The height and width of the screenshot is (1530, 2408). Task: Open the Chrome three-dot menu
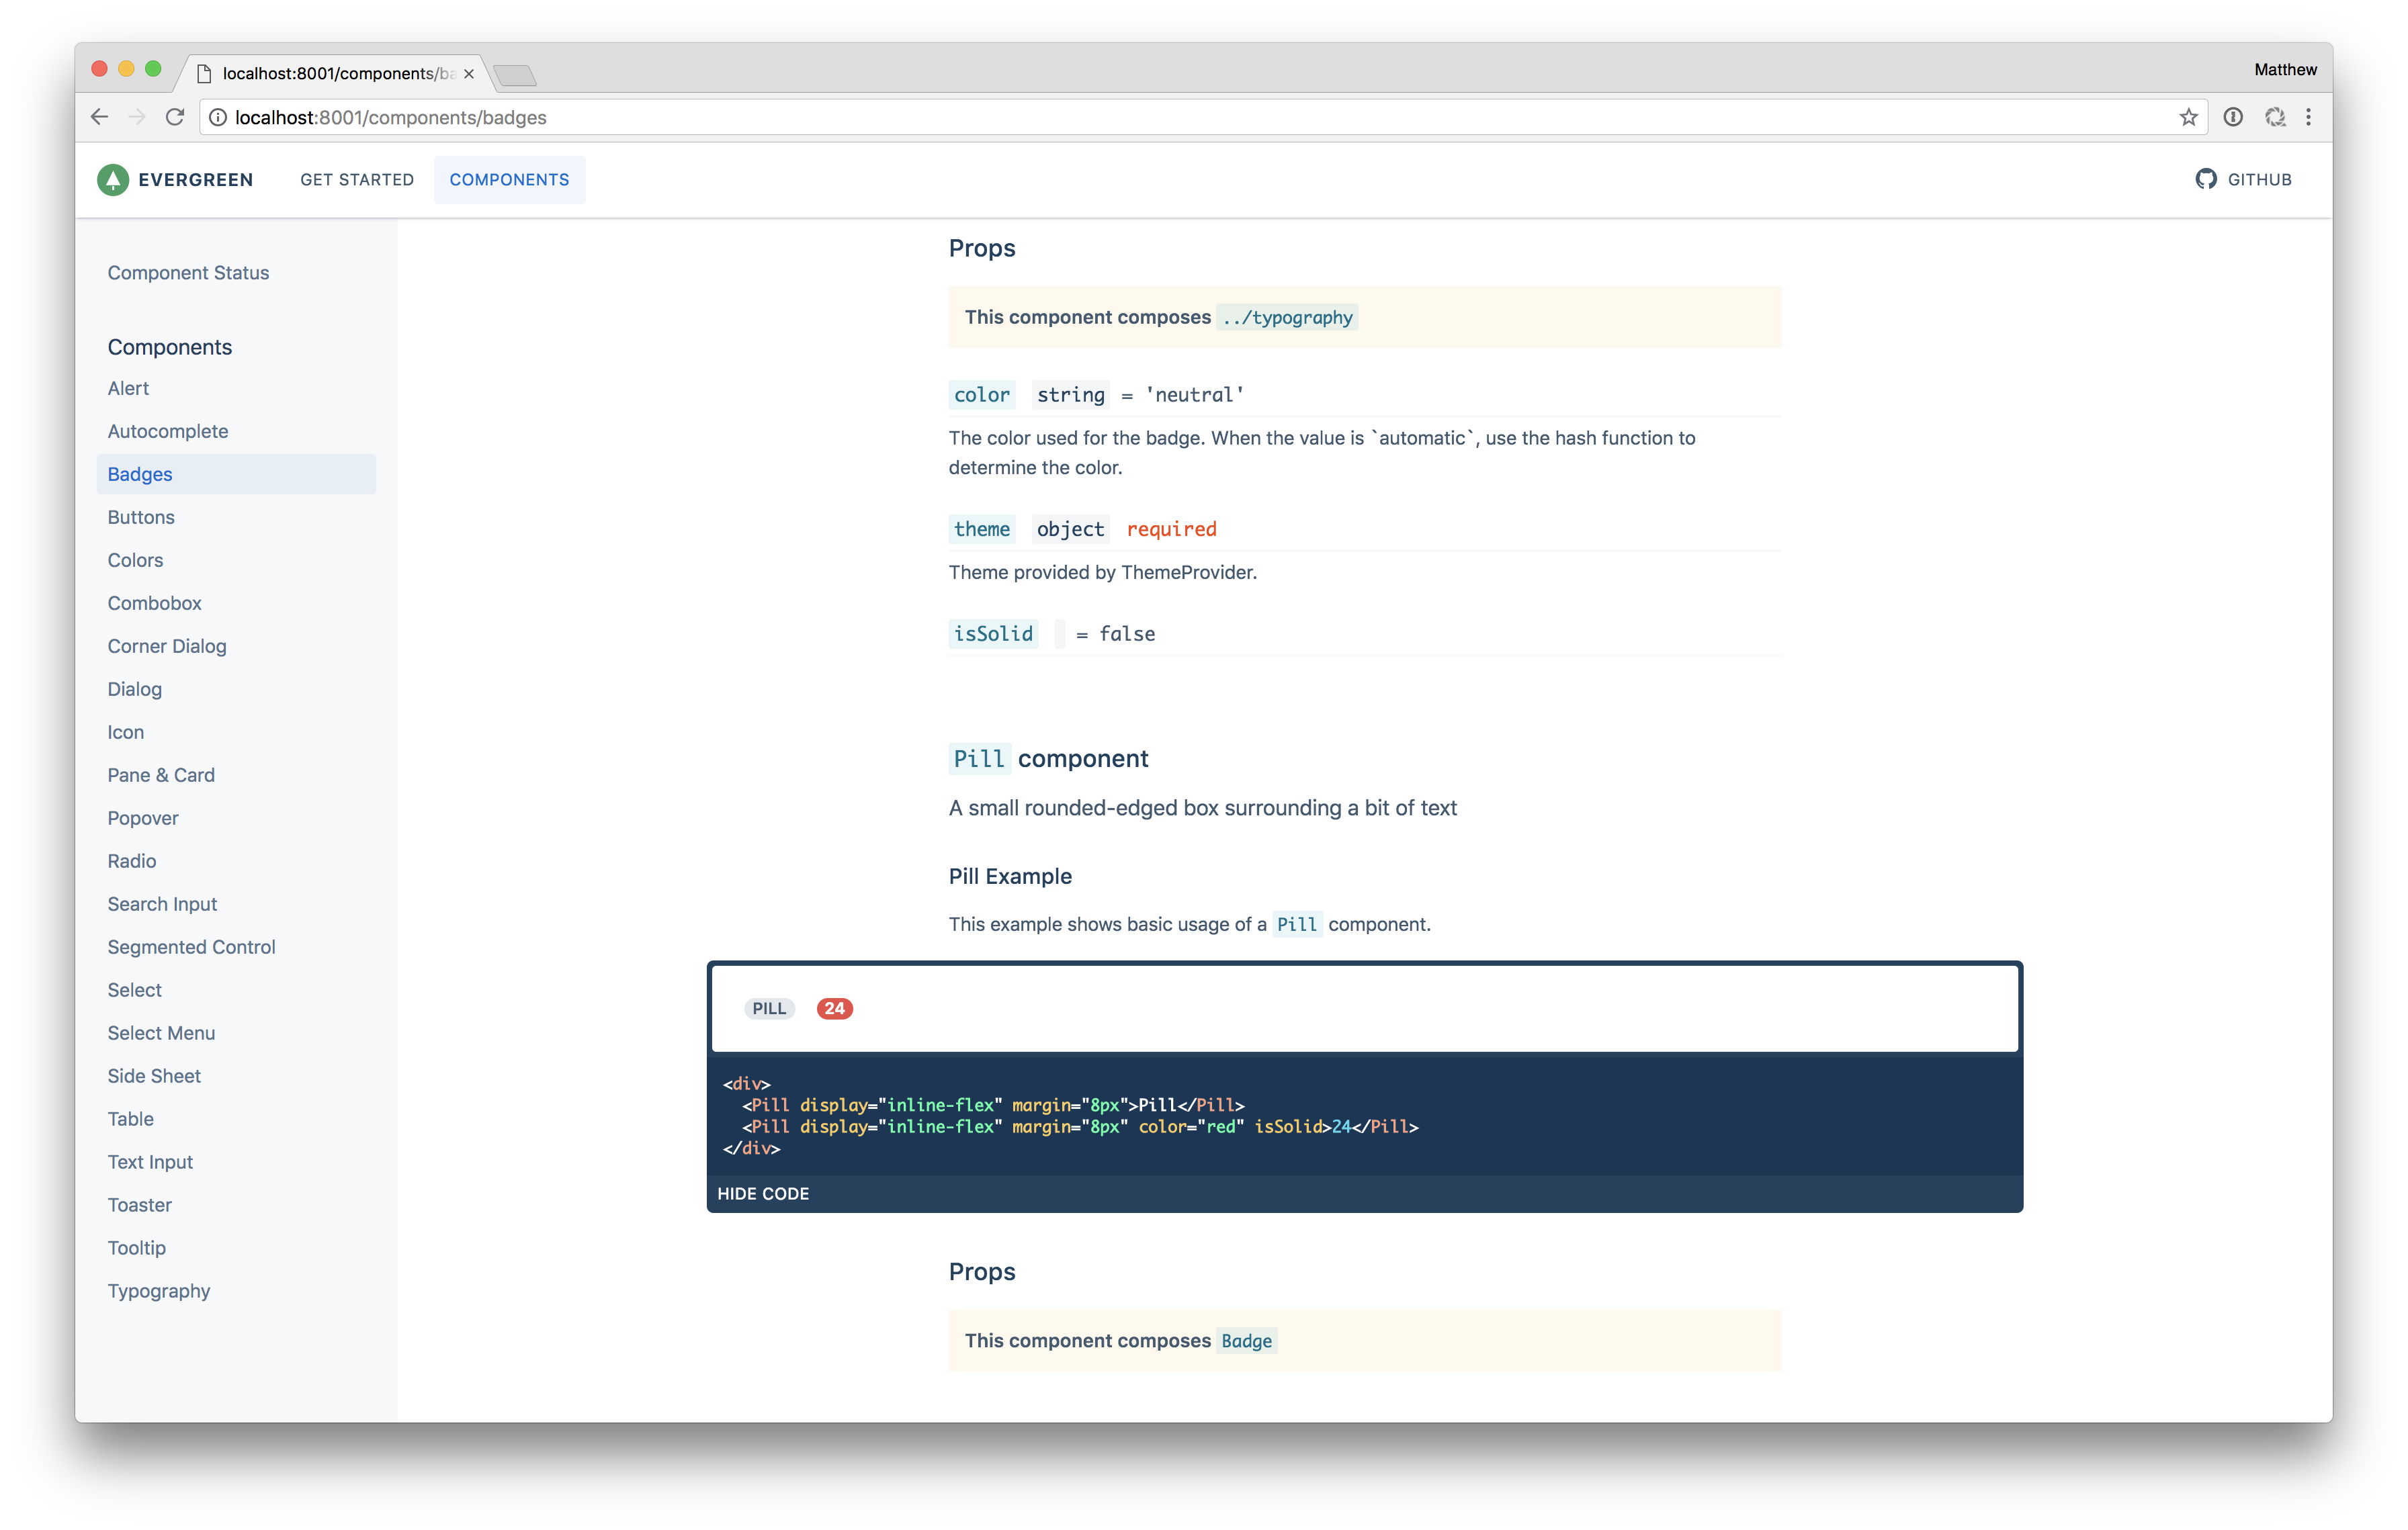tap(2308, 117)
